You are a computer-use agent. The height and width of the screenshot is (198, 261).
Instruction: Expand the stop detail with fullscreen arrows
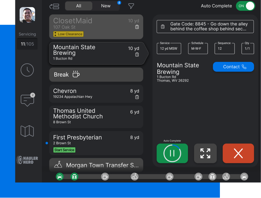tap(205, 153)
